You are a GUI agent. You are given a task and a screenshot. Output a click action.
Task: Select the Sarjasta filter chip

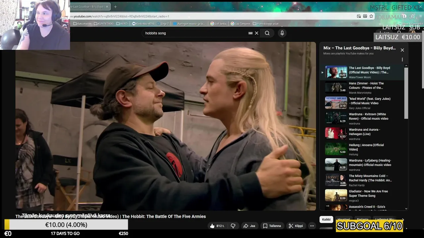362,219
